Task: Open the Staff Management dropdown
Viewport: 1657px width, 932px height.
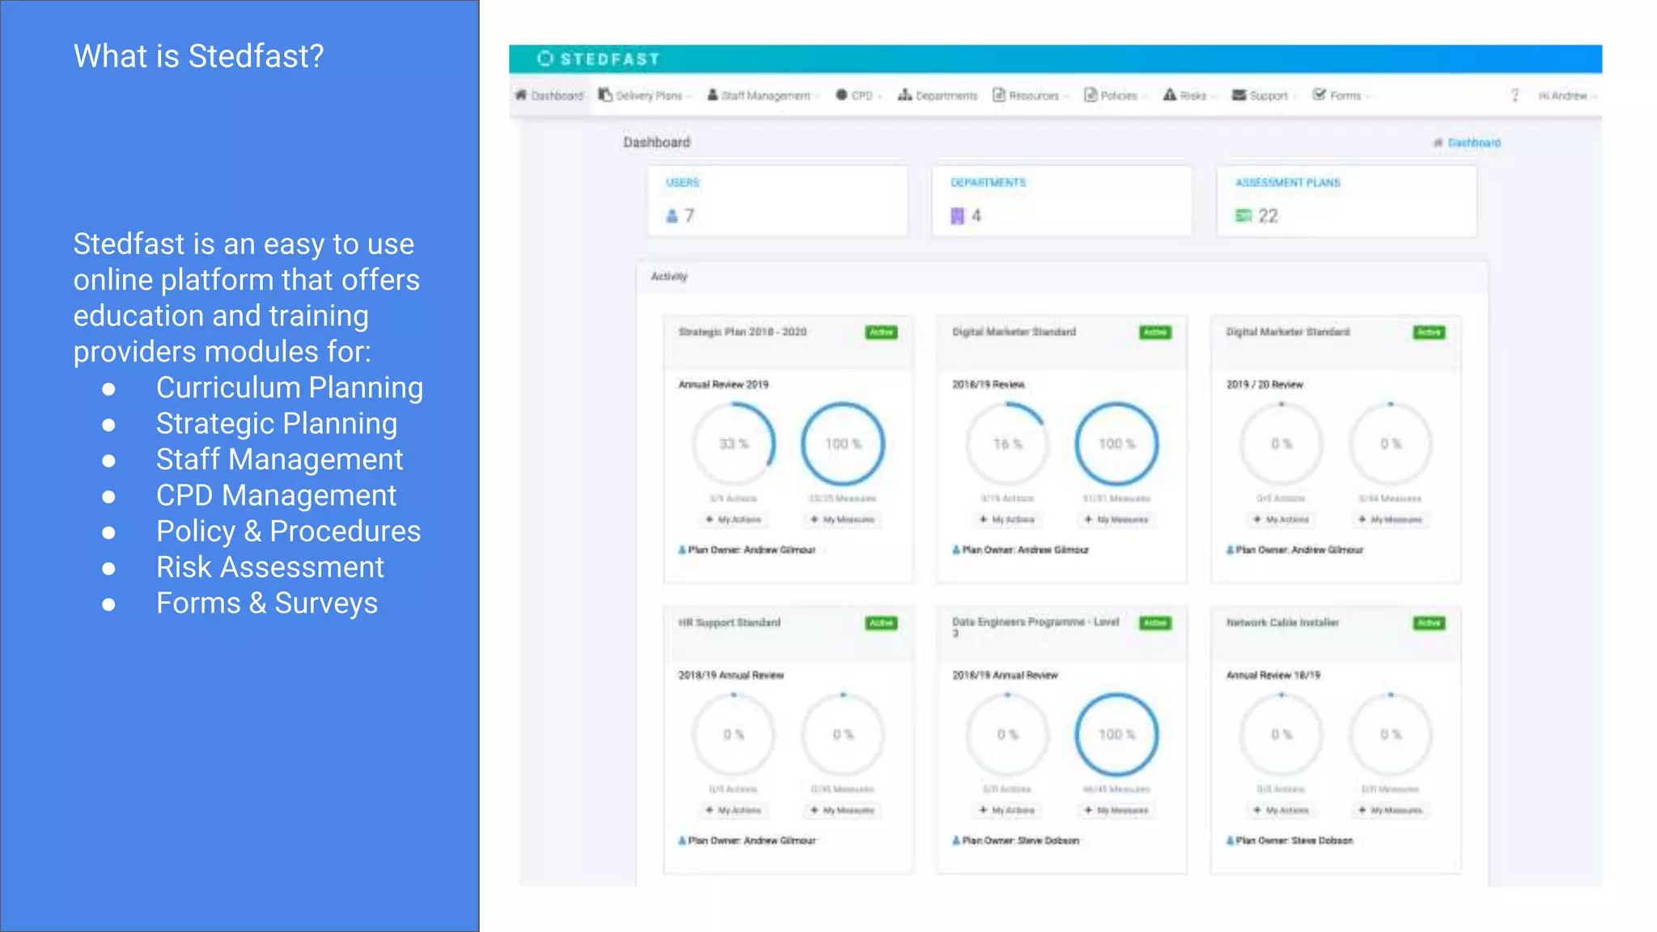Action: pos(764,95)
